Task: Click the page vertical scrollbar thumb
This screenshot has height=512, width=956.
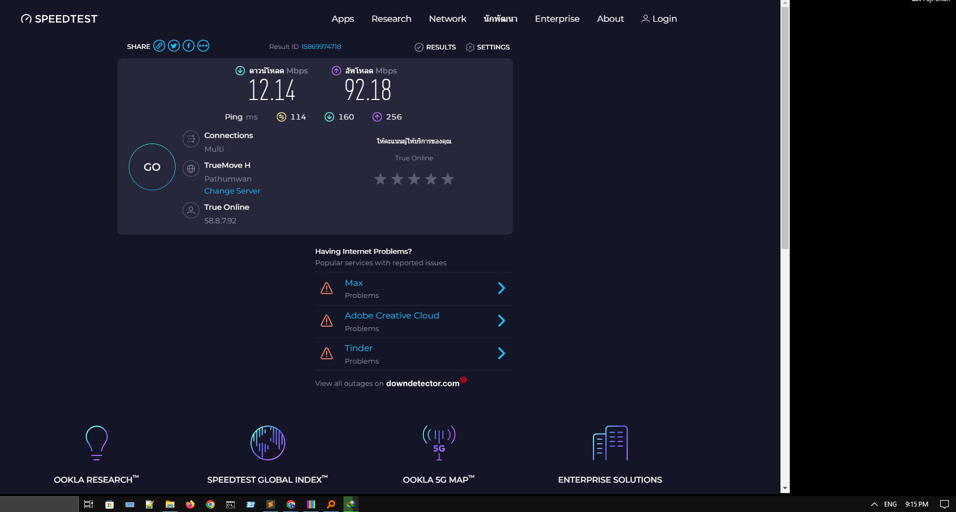Action: (x=785, y=128)
